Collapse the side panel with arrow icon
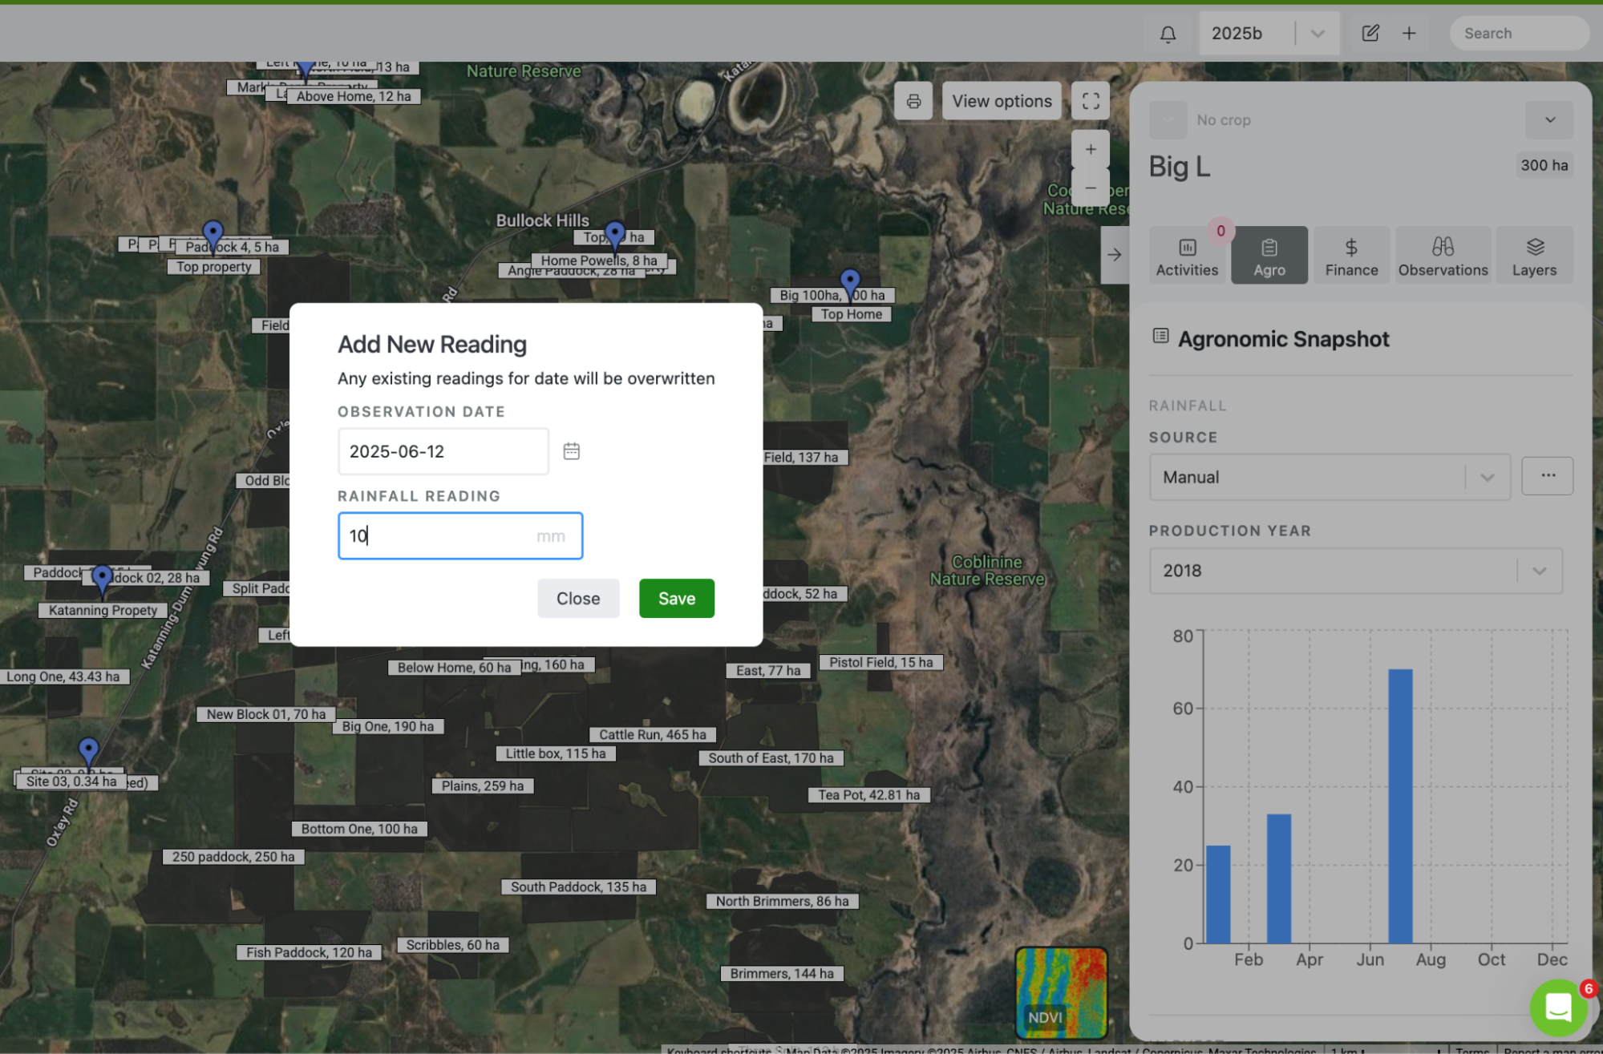1603x1054 pixels. coord(1115,255)
